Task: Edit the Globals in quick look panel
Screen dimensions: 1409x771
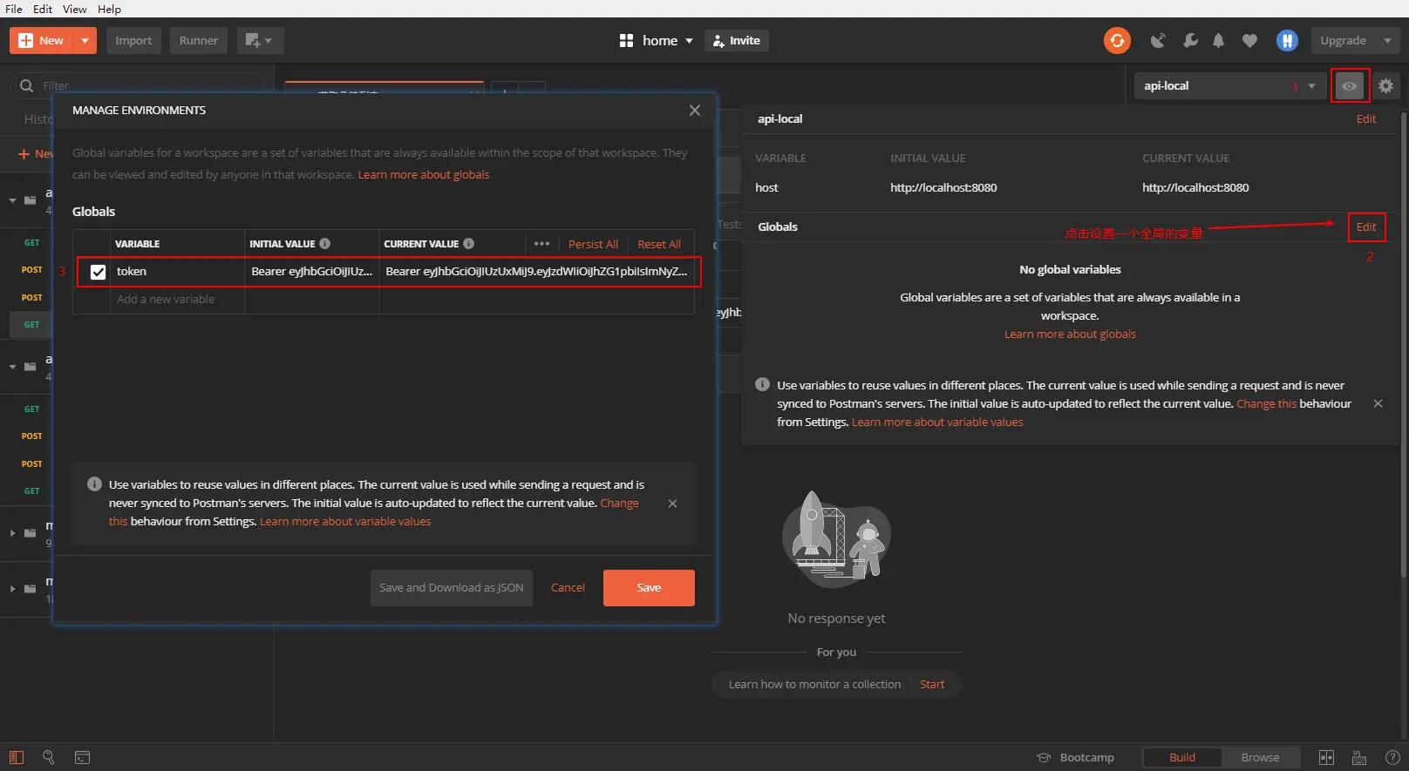Action: click(x=1366, y=227)
